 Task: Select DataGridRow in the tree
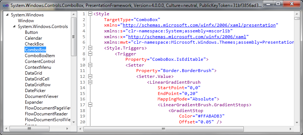coord(38,85)
